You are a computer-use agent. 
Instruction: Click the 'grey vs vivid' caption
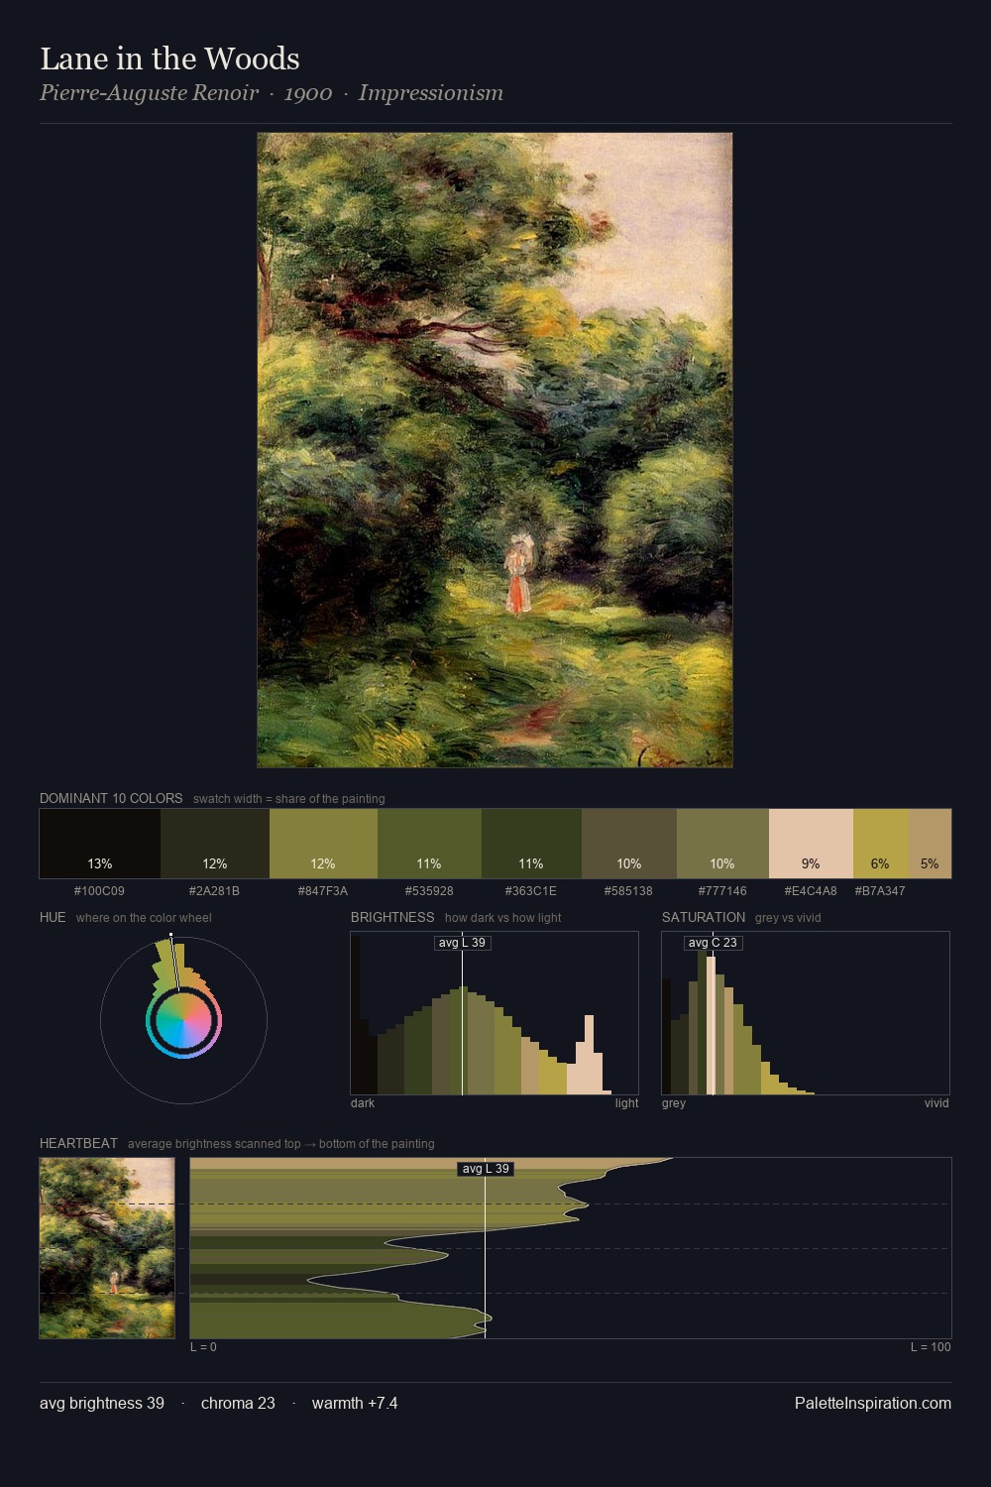[x=788, y=918]
